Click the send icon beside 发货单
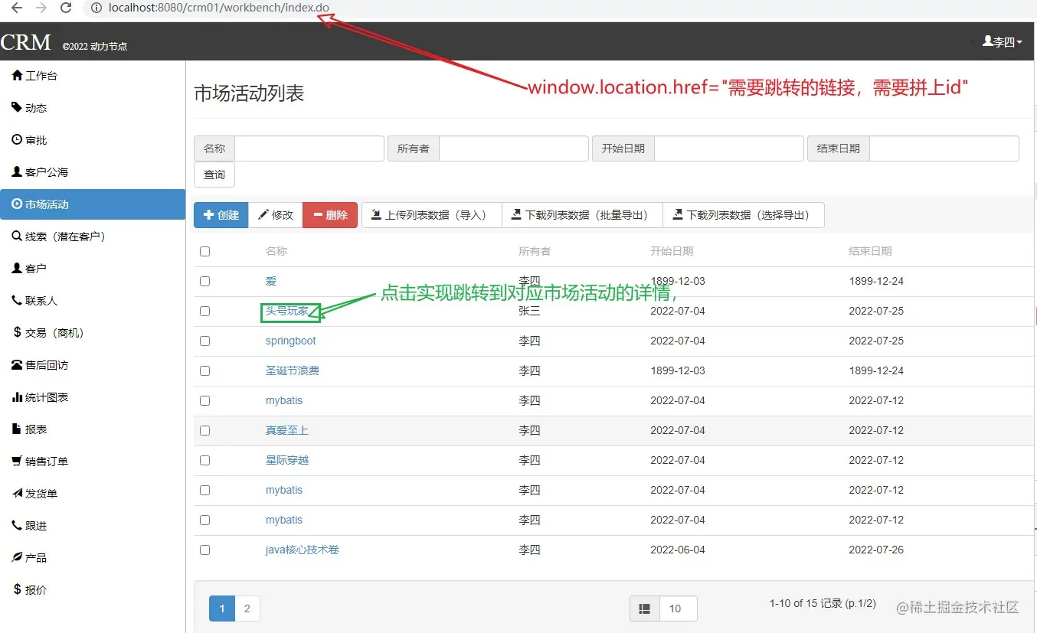The image size is (1037, 633). (17, 493)
